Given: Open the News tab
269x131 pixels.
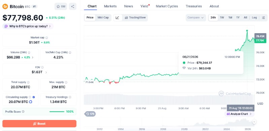Looking at the screenshot, I should point(128,6).
